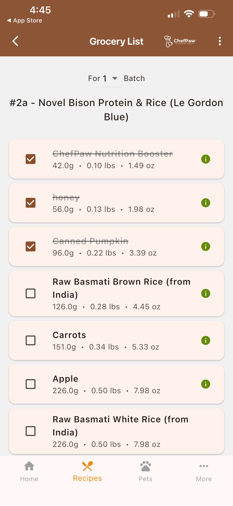Show info for Apple ingredient

click(x=206, y=384)
